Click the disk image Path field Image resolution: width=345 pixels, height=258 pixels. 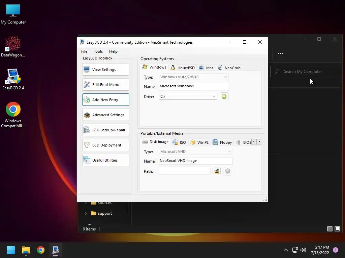click(185, 171)
